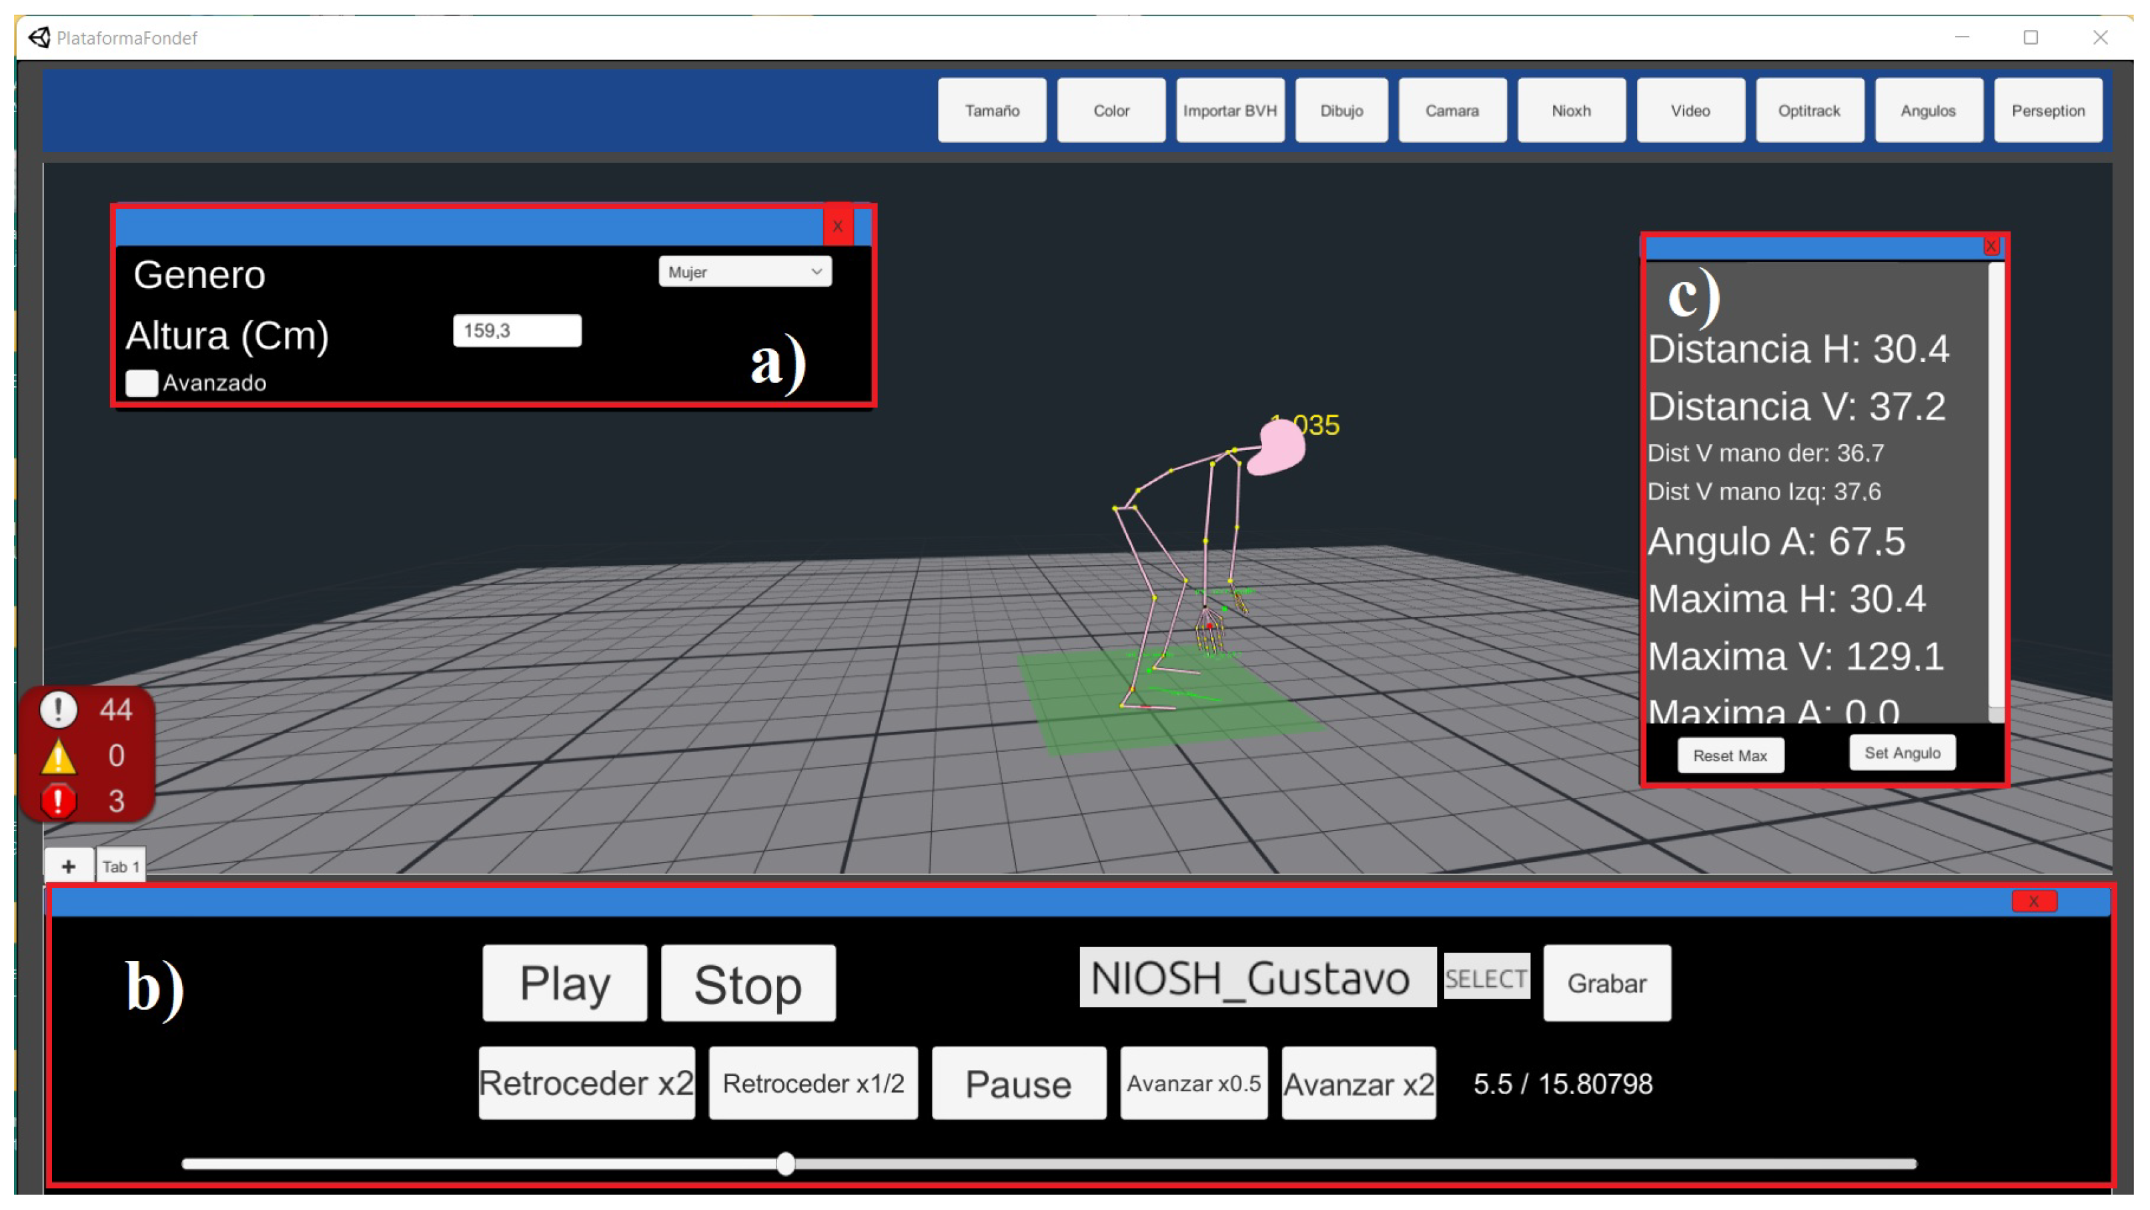Click the Avanzar x2 fast-forward button
Viewport: 2150px width, 1210px height.
pyautogui.click(x=1358, y=1083)
